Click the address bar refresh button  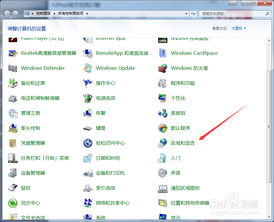pyautogui.click(x=193, y=13)
